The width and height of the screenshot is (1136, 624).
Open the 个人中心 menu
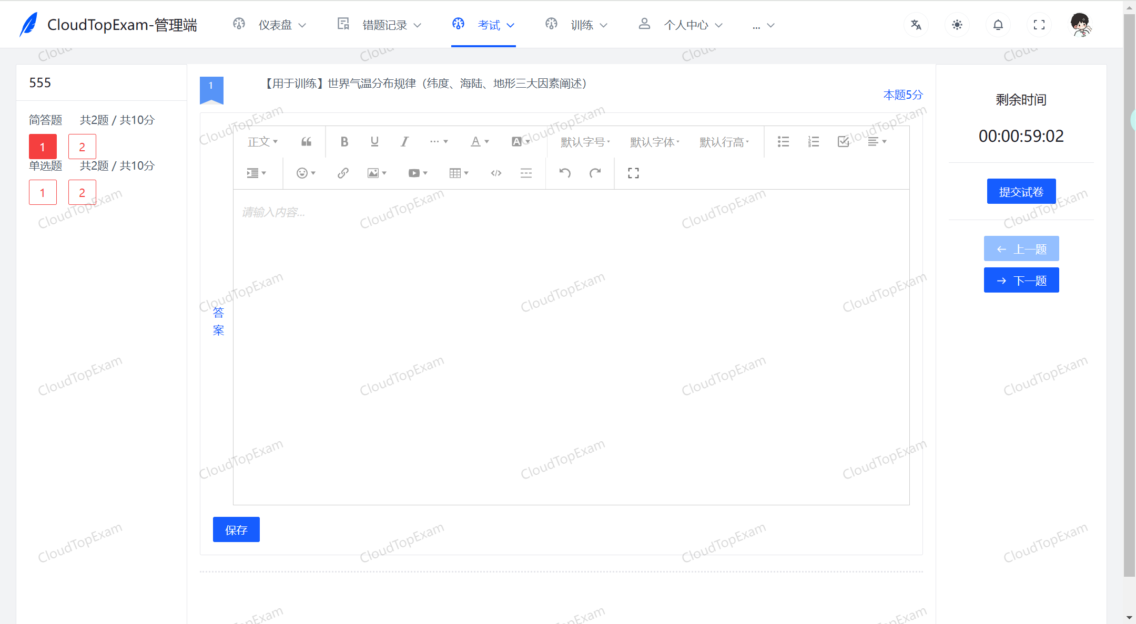(x=686, y=24)
